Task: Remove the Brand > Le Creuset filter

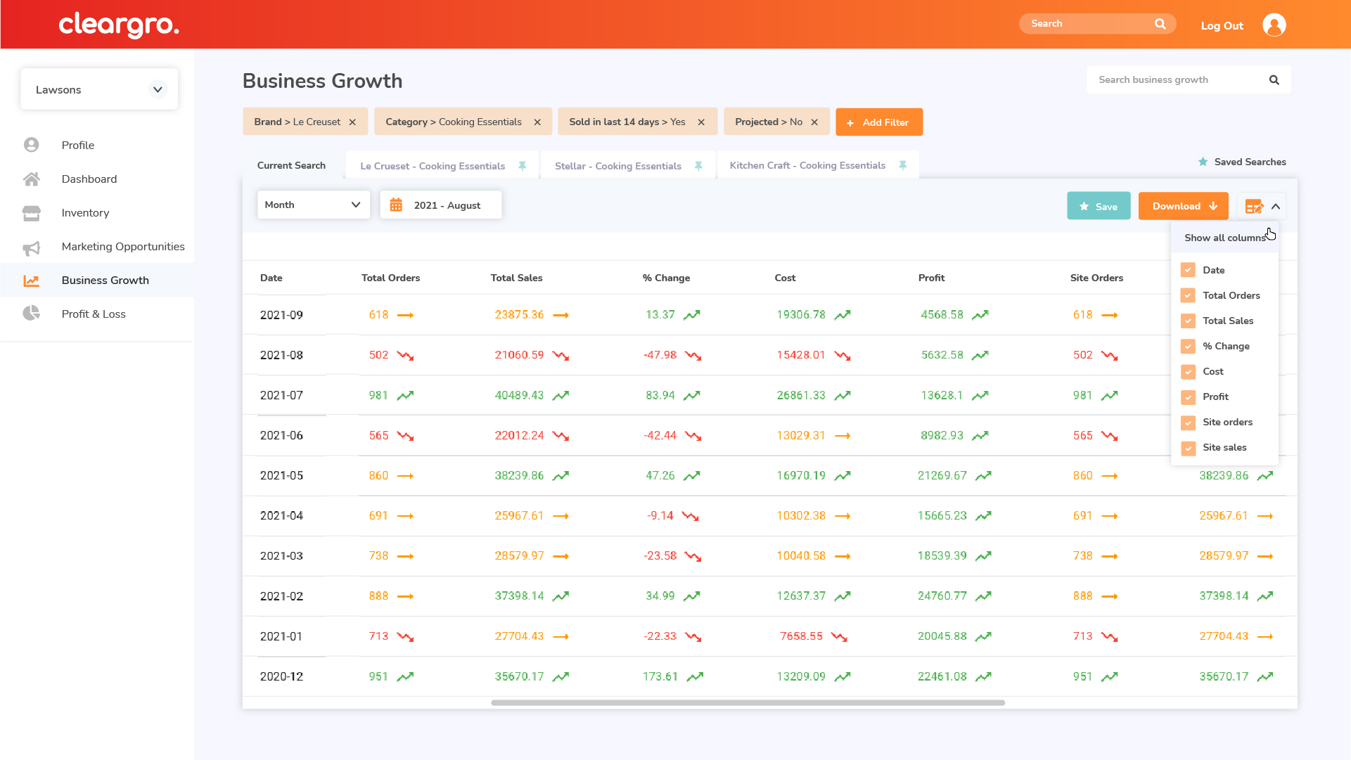Action: (352, 122)
